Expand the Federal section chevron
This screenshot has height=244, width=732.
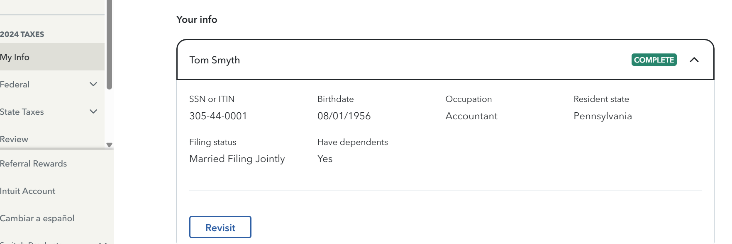[93, 85]
